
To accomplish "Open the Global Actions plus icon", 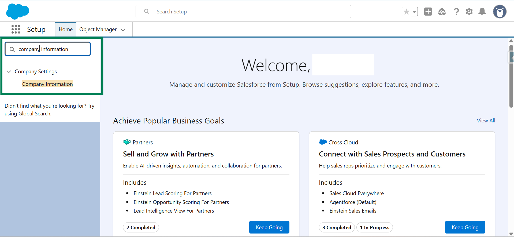I will 428,12.
